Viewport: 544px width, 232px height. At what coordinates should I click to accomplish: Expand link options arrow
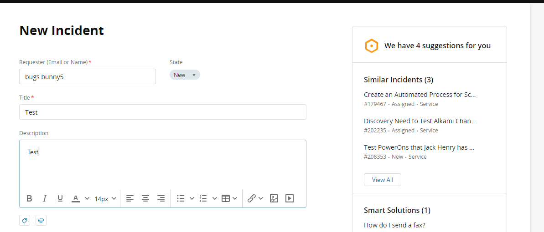(x=261, y=198)
